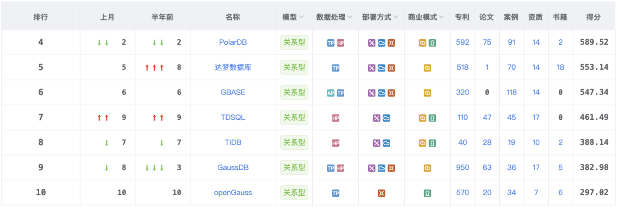Click PolarDB's green keyhole business icon
This screenshot has height=209, width=618.
click(x=432, y=43)
